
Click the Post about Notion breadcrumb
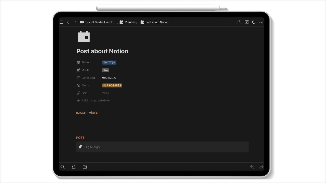[154, 22]
